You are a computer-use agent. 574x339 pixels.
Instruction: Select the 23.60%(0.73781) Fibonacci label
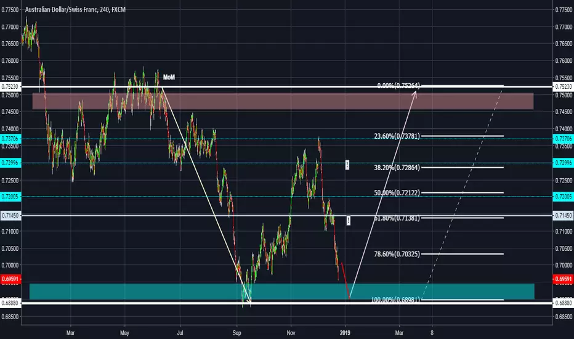click(397, 136)
